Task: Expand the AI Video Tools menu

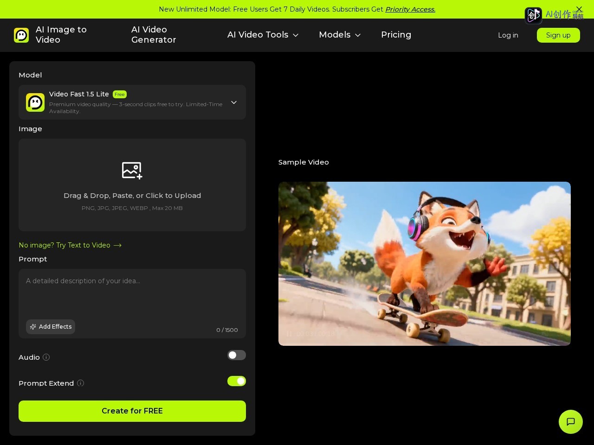Action: [x=263, y=35]
